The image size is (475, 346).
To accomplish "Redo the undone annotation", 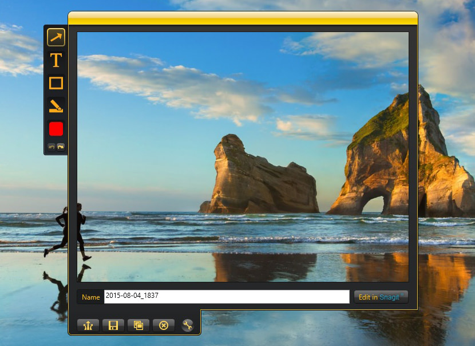I will pos(60,147).
